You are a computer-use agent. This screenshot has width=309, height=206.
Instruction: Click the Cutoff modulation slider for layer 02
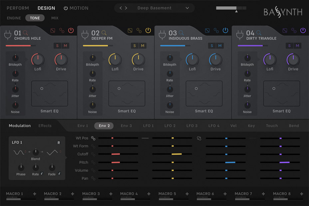[x=172, y=154]
